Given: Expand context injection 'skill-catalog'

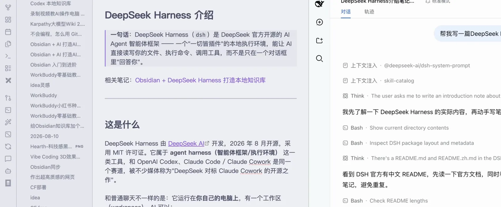Looking at the screenshot, I should (x=378, y=81).
